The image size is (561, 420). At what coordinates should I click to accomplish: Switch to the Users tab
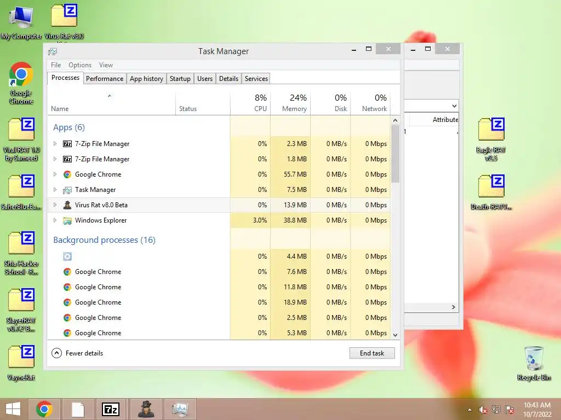205,79
